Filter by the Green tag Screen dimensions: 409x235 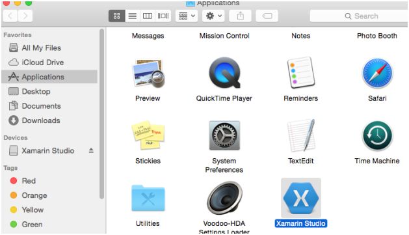coord(49,225)
